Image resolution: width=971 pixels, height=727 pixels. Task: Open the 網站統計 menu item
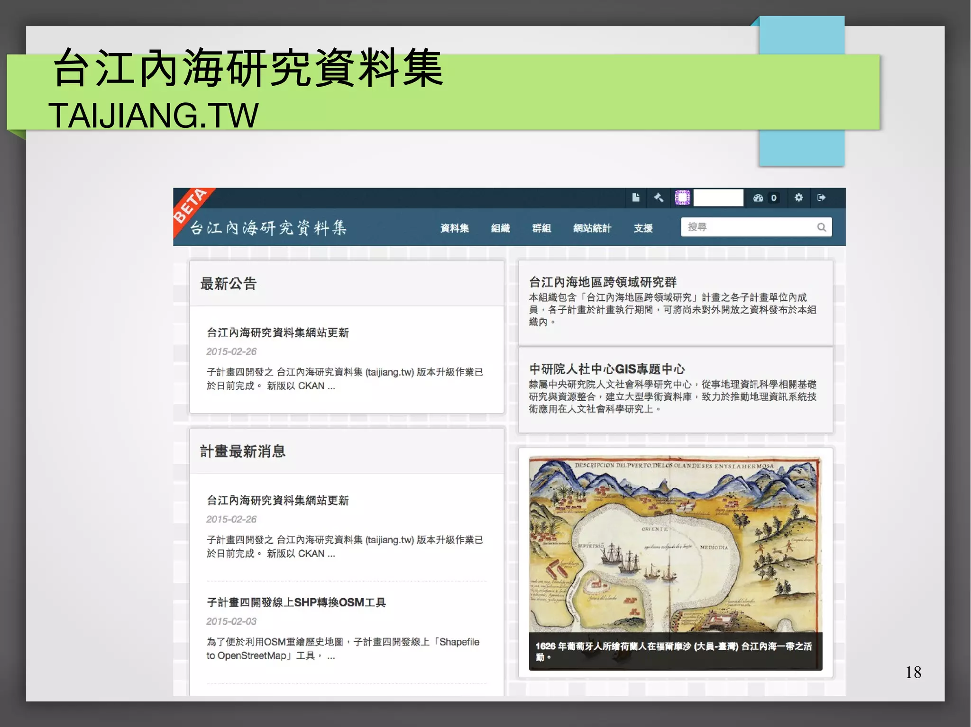(592, 228)
